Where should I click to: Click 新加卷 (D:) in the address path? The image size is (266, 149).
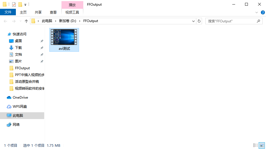(x=67, y=21)
